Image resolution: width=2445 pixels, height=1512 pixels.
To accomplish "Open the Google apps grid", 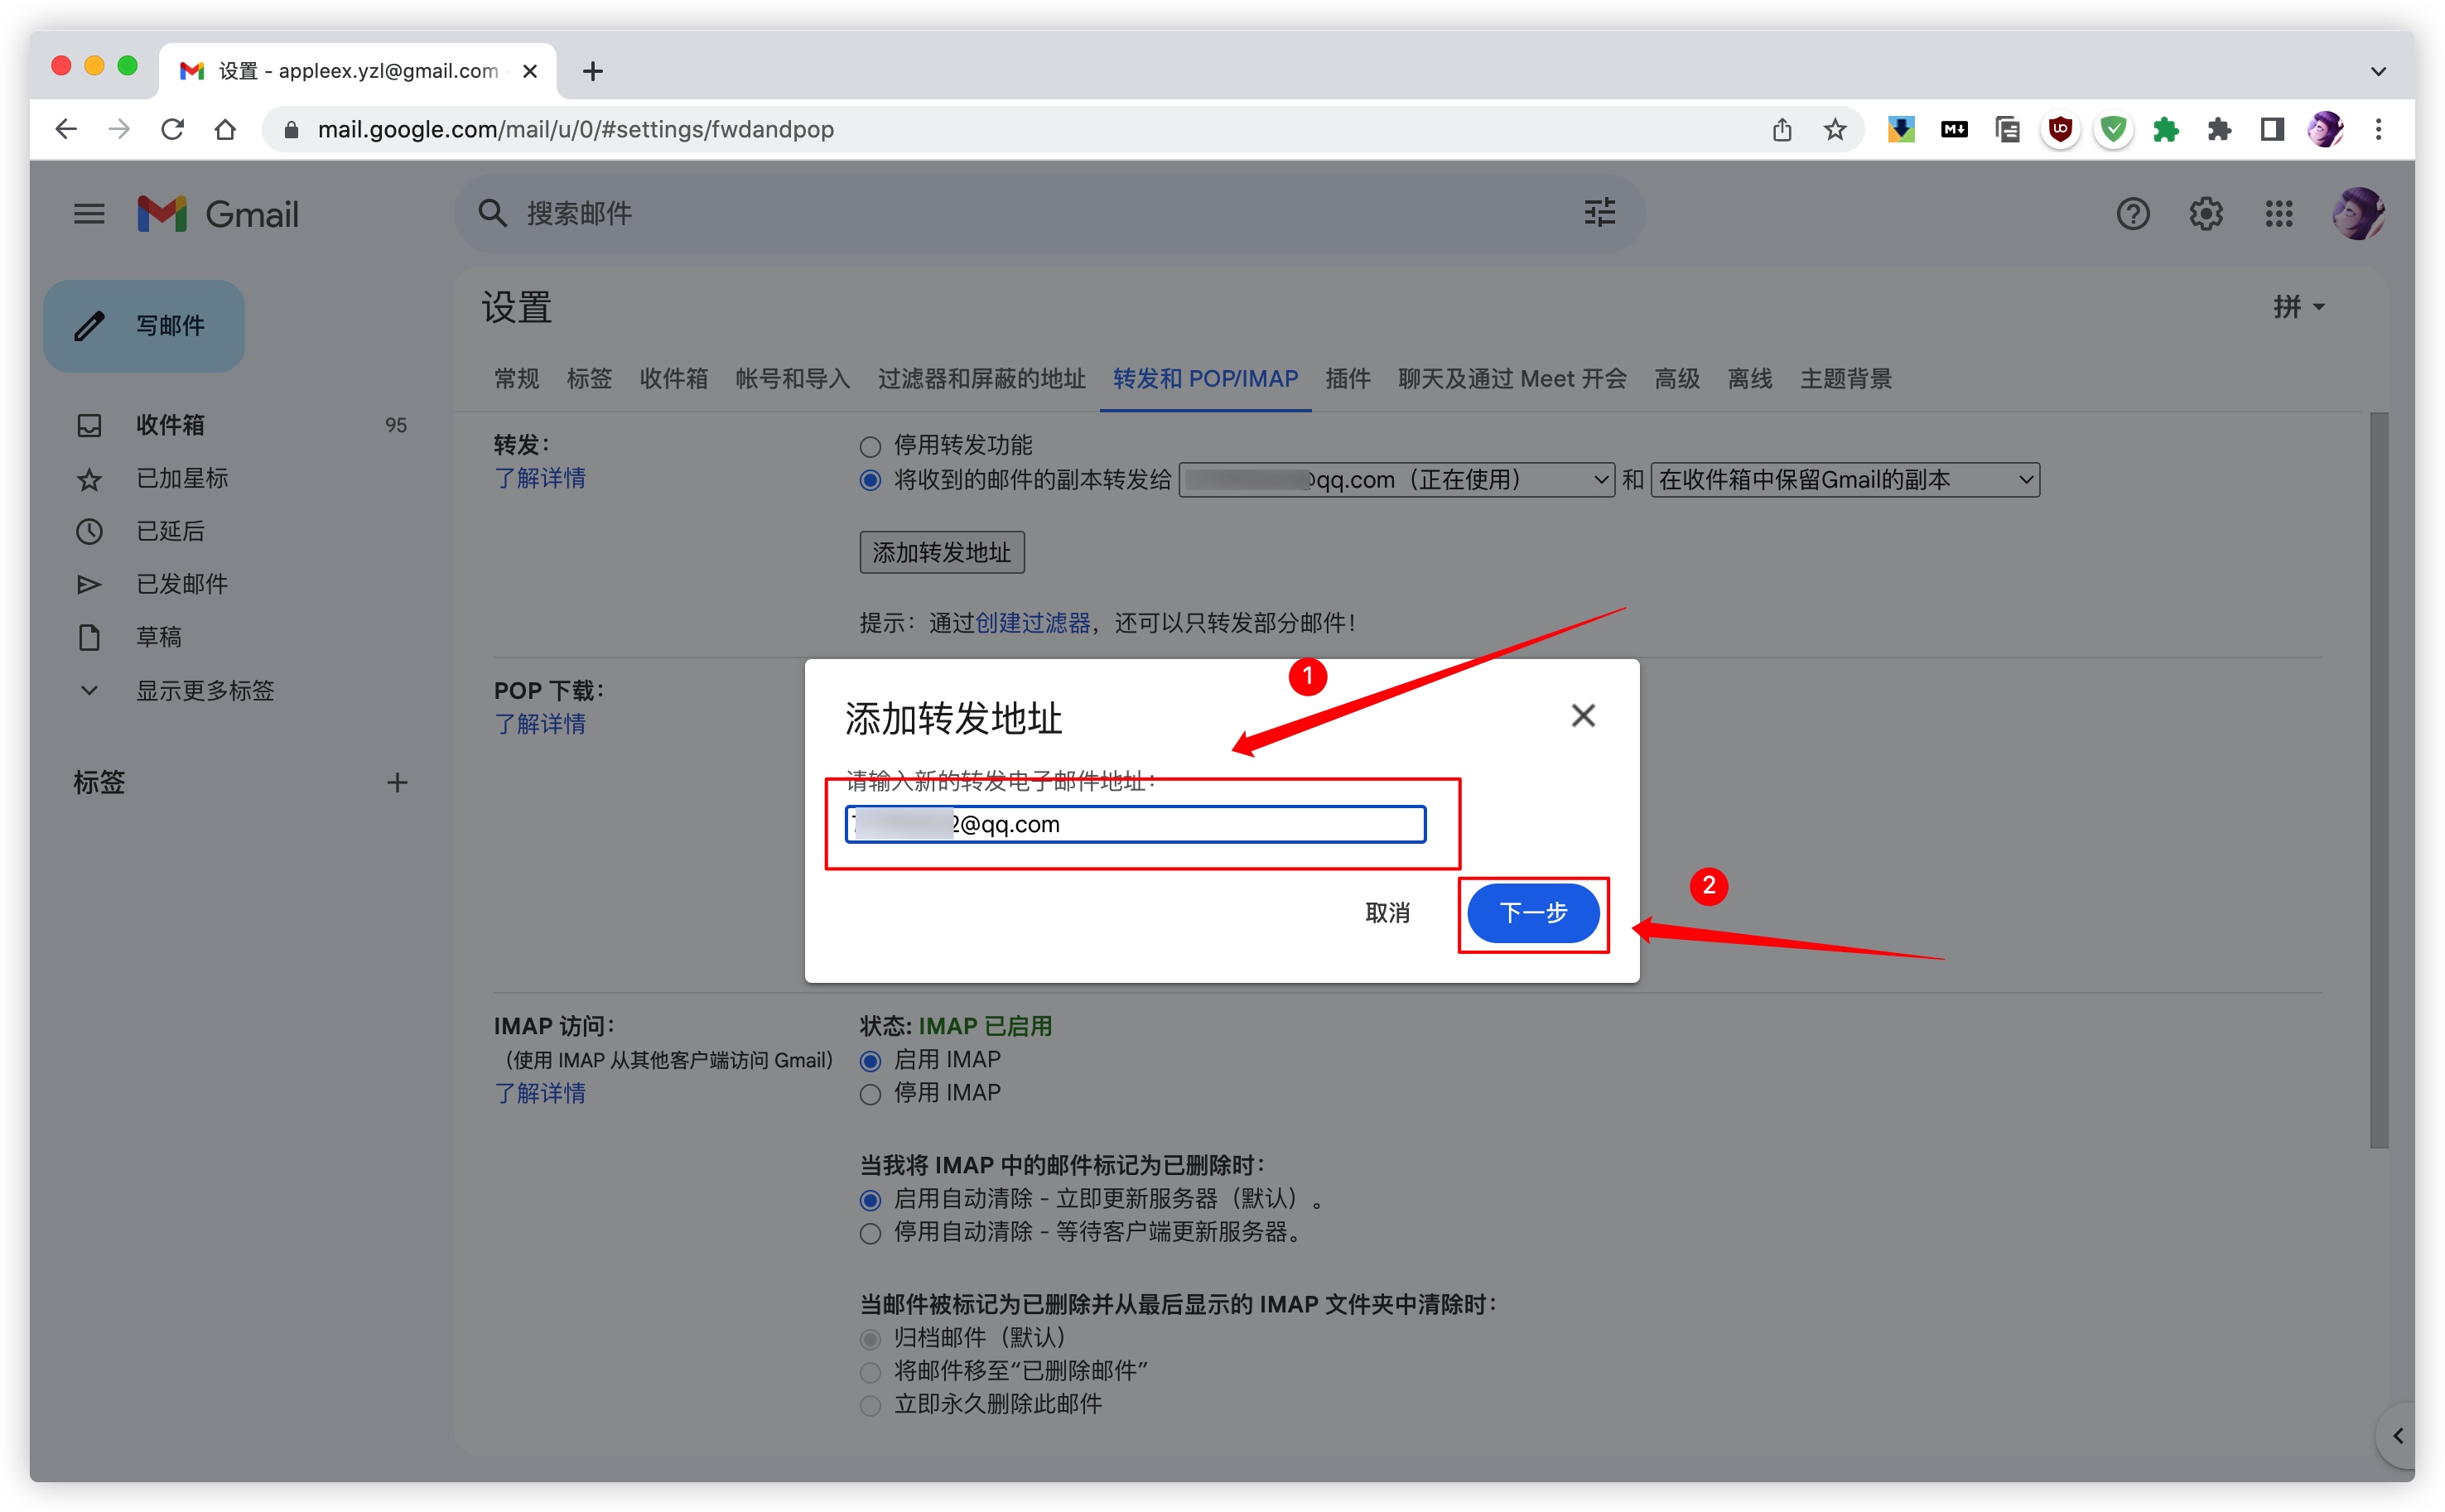I will [2278, 213].
